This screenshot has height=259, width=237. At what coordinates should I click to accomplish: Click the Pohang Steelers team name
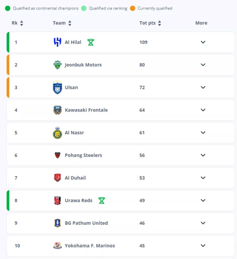83,155
